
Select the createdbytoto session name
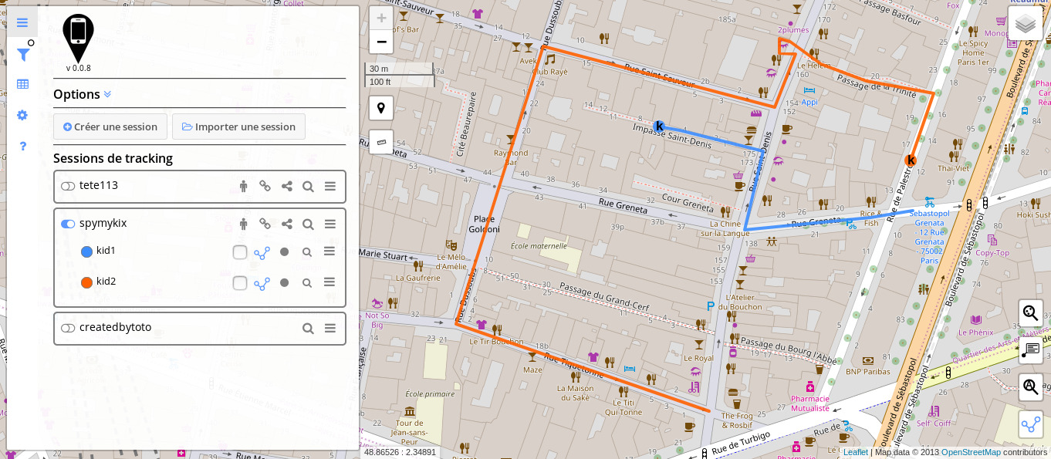tap(115, 327)
